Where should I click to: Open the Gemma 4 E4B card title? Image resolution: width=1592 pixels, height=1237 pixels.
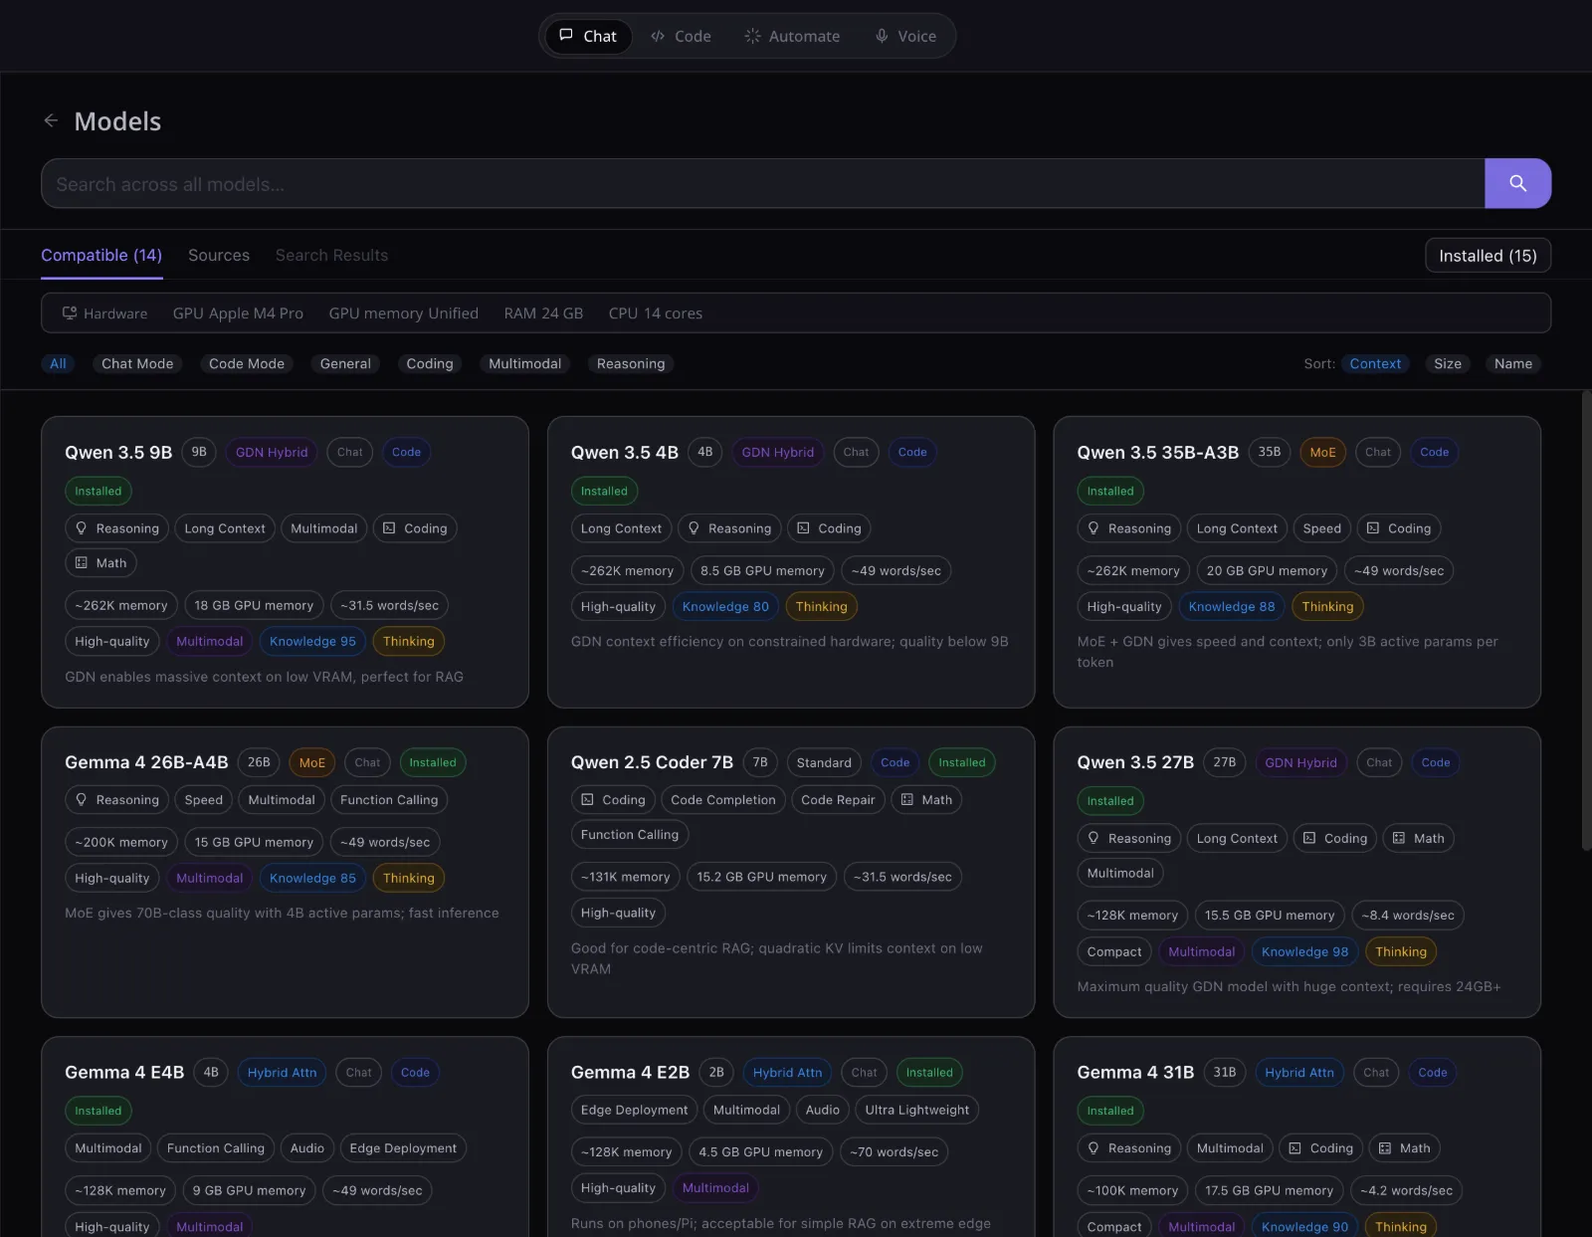124,1072
